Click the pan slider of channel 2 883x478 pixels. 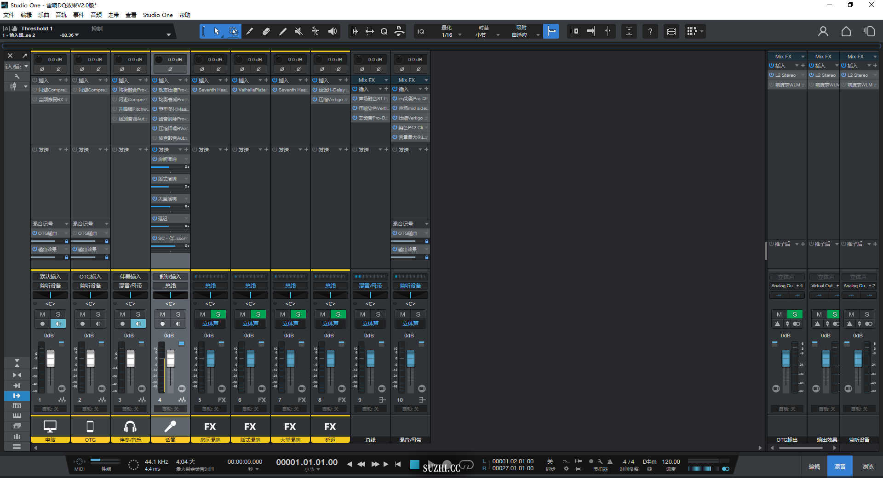(x=90, y=295)
